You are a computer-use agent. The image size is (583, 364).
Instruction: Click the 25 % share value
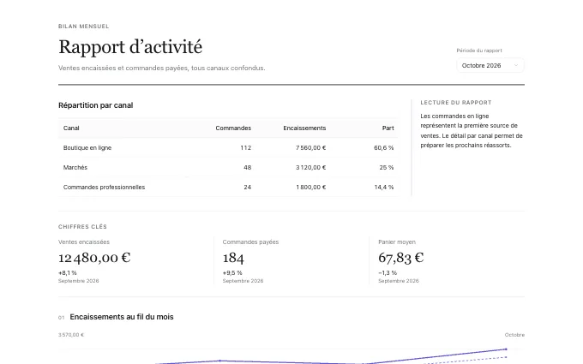point(387,168)
